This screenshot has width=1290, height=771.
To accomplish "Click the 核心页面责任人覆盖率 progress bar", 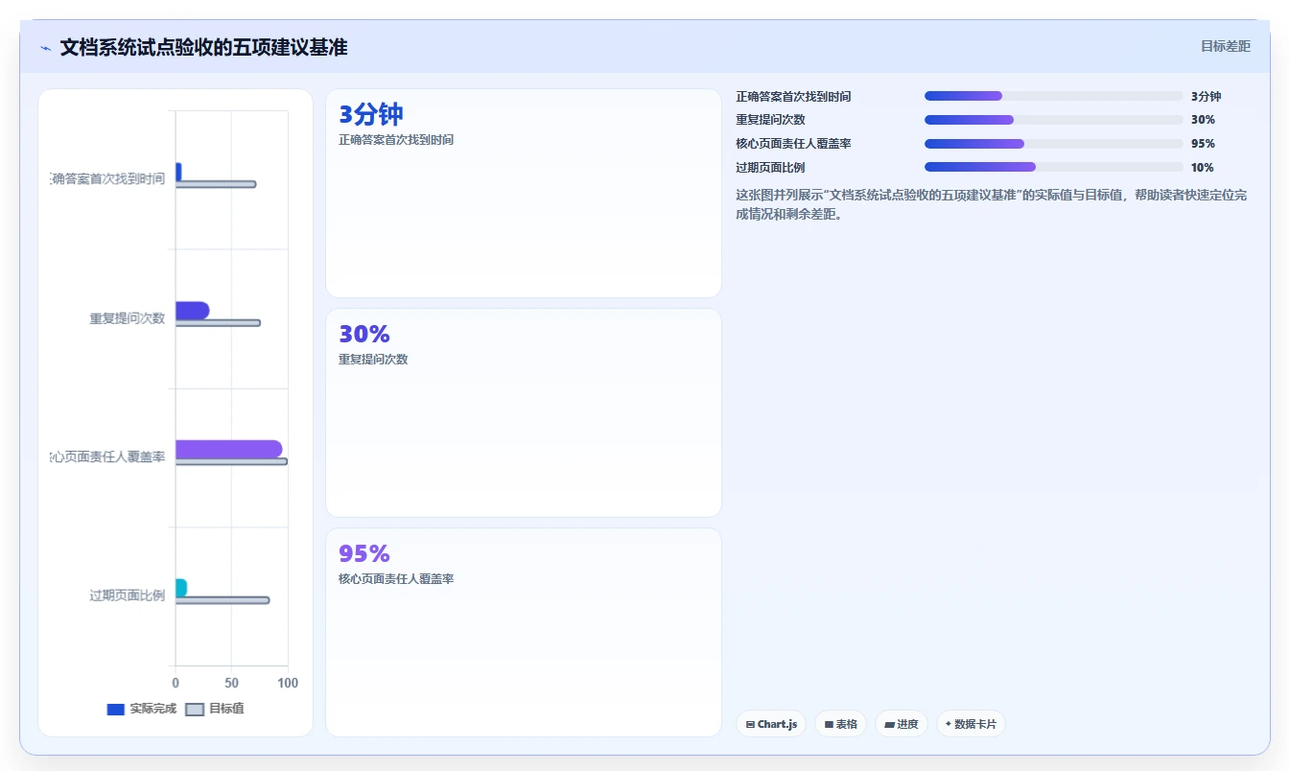I will 1053,144.
